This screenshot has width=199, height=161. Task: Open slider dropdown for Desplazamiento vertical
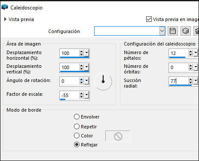(86, 67)
